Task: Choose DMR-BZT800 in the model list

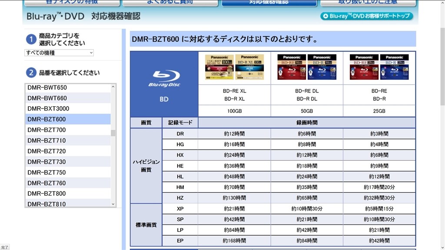Action: 68,194
